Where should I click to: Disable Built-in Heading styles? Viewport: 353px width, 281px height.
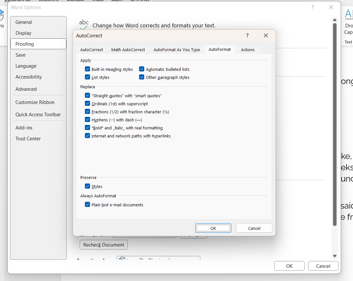[87, 69]
